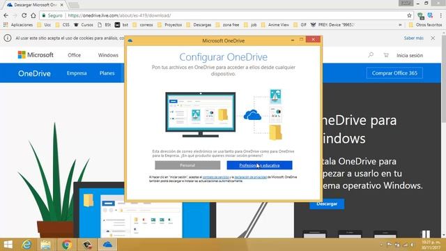446x251 pixels.
Task: Reload the page with the refresh icon
Action: tap(24, 15)
